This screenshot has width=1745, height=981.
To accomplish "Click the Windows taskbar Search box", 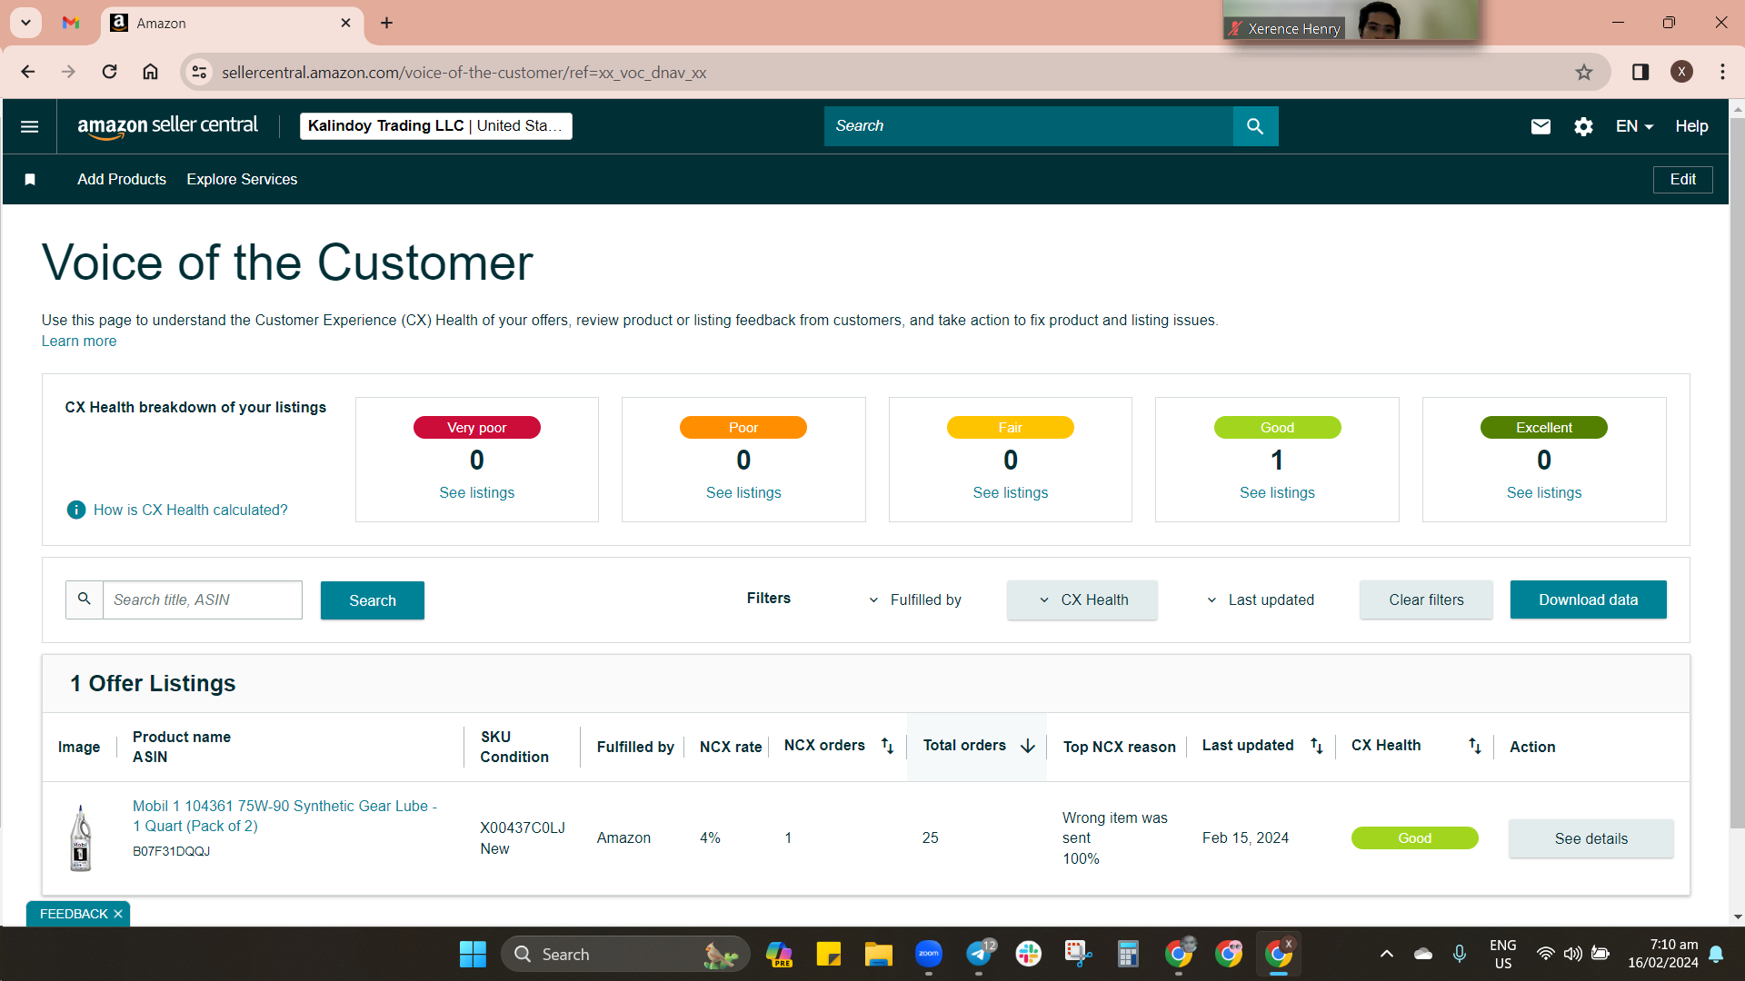I will click(x=625, y=954).
